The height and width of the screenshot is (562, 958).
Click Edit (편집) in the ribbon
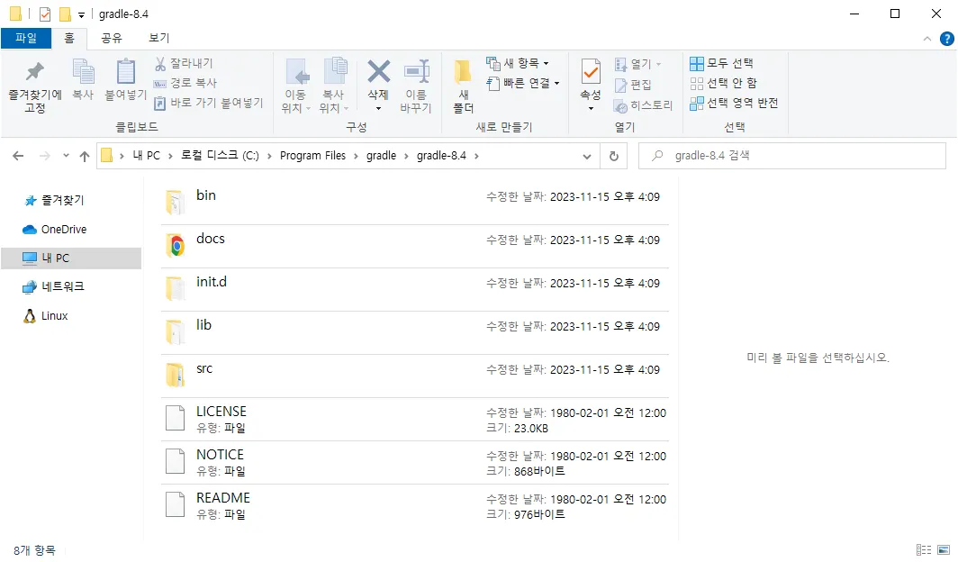(633, 85)
